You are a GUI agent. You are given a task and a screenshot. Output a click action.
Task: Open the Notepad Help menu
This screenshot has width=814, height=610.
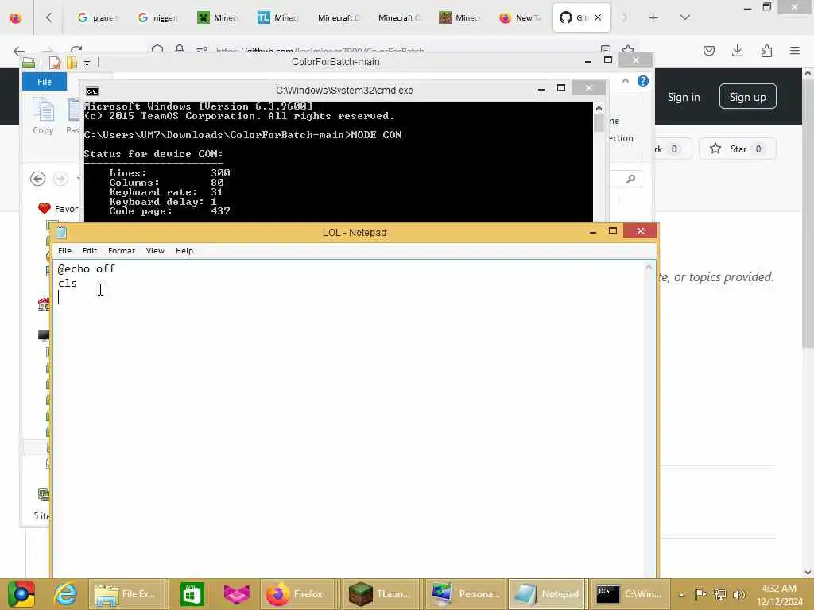(x=184, y=250)
